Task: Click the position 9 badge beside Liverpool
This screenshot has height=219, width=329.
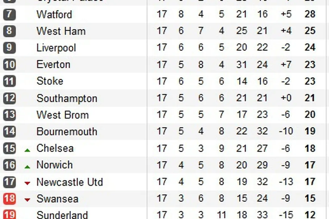Action: coord(9,48)
